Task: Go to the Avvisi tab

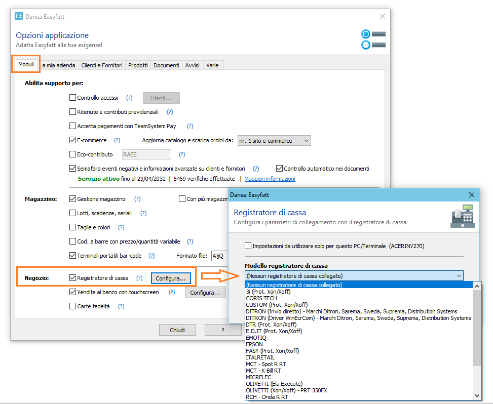Action: coord(192,65)
